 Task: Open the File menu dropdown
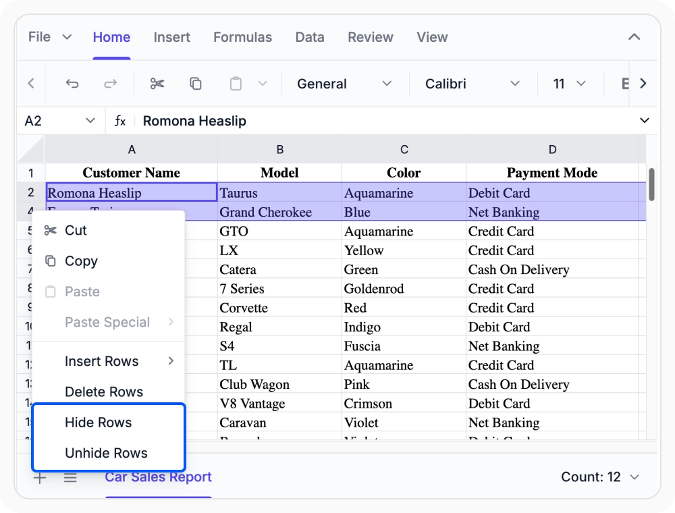pos(50,37)
